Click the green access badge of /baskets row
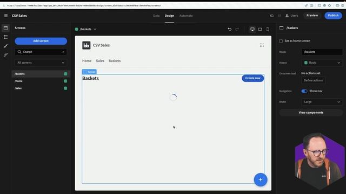The image size is (346, 194). point(65,74)
